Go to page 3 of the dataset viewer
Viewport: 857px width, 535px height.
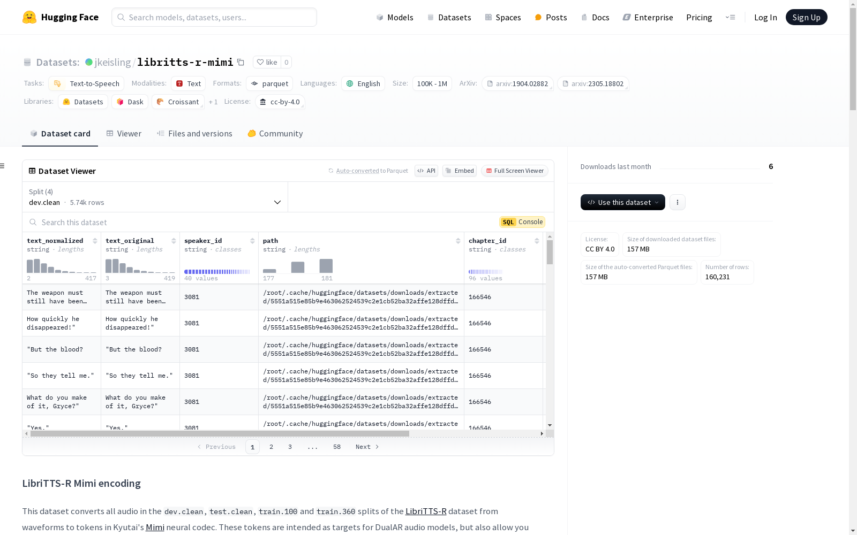tap(290, 447)
